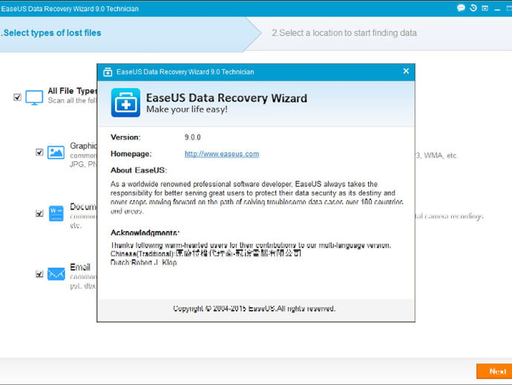This screenshot has height=385, width=512.
Task: Click the Graphics picture icon
Action: click(56, 152)
